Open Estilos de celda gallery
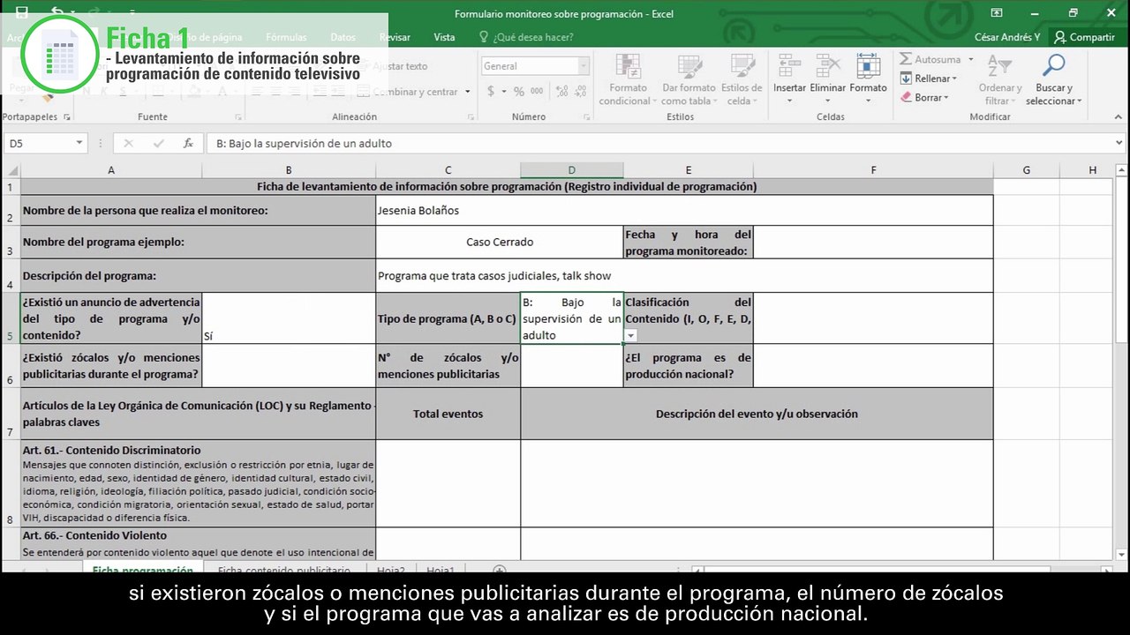The width and height of the screenshot is (1130, 635). pyautogui.click(x=742, y=80)
